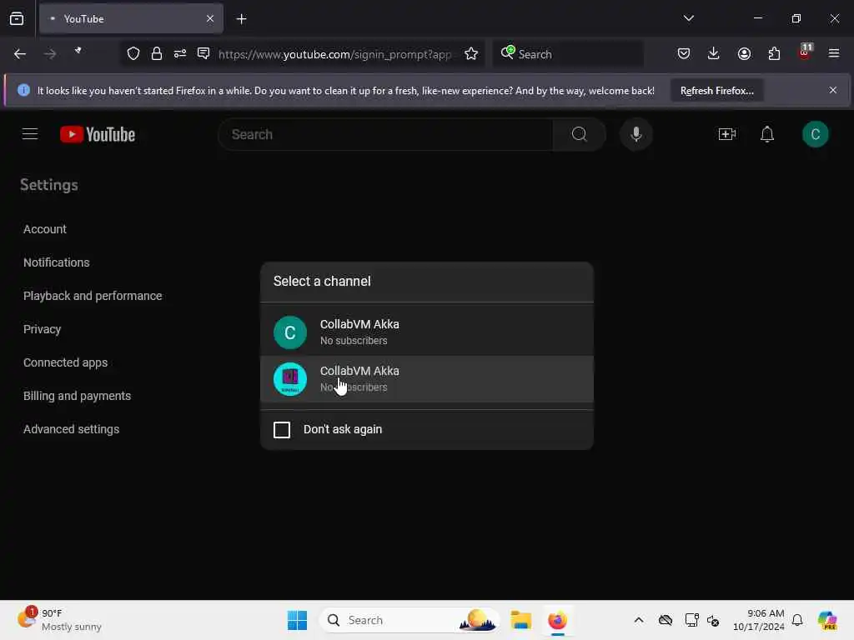Bookmark this page with the star
Screen dimensions: 854x640
coord(471,53)
